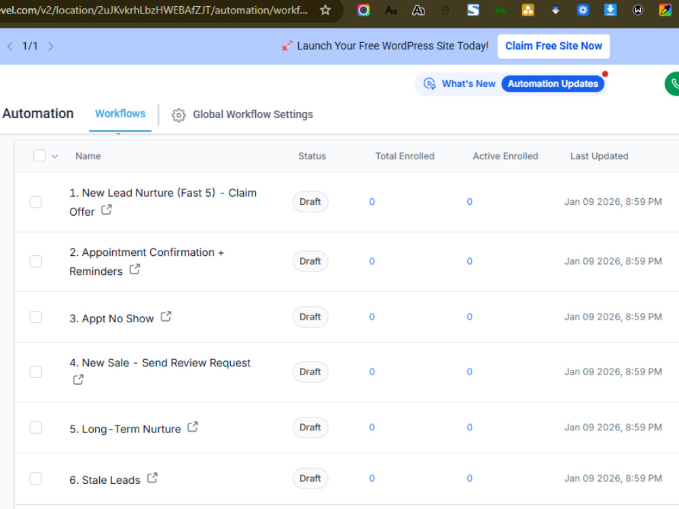The height and width of the screenshot is (509, 679).
Task: Open the blue S extension icon
Action: [473, 10]
